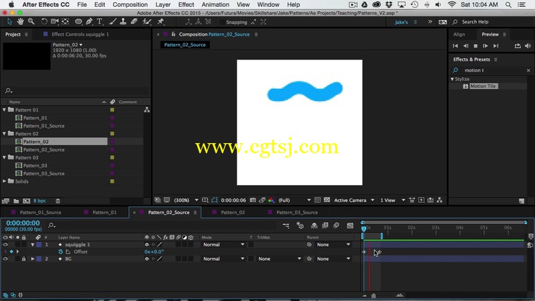Open squiggle 1 blending Mode dropdown
The width and height of the screenshot is (535, 301).
point(223,244)
